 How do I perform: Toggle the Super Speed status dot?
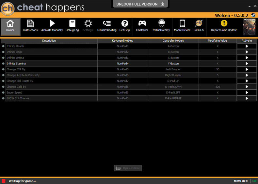tap(3, 92)
